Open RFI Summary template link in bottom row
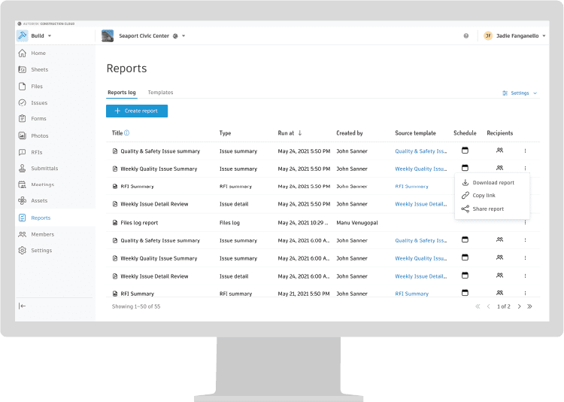 [x=411, y=294]
